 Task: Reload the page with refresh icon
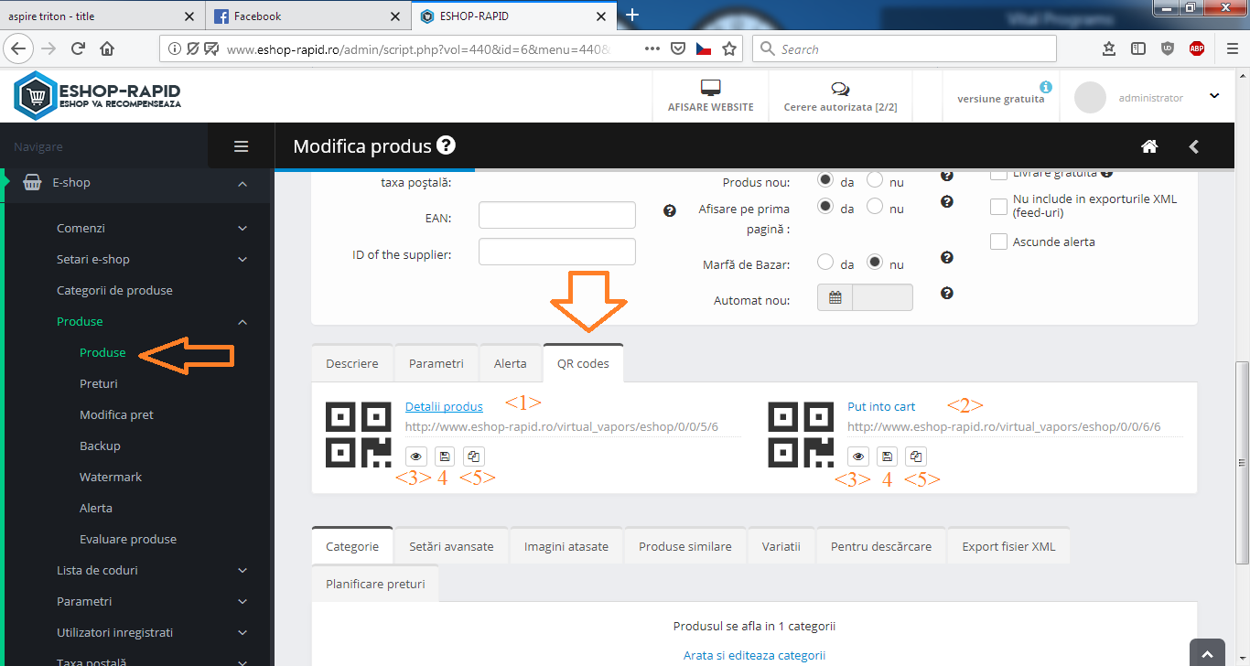point(79,48)
